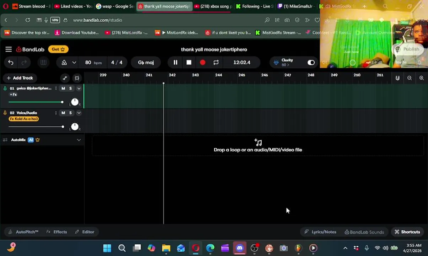Start recording with the red record button
This screenshot has width=428, height=256.
pyautogui.click(x=202, y=63)
